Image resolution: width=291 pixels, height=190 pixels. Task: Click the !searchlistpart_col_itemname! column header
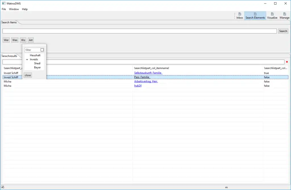198,68
